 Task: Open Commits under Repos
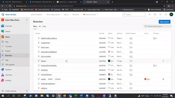(8, 47)
